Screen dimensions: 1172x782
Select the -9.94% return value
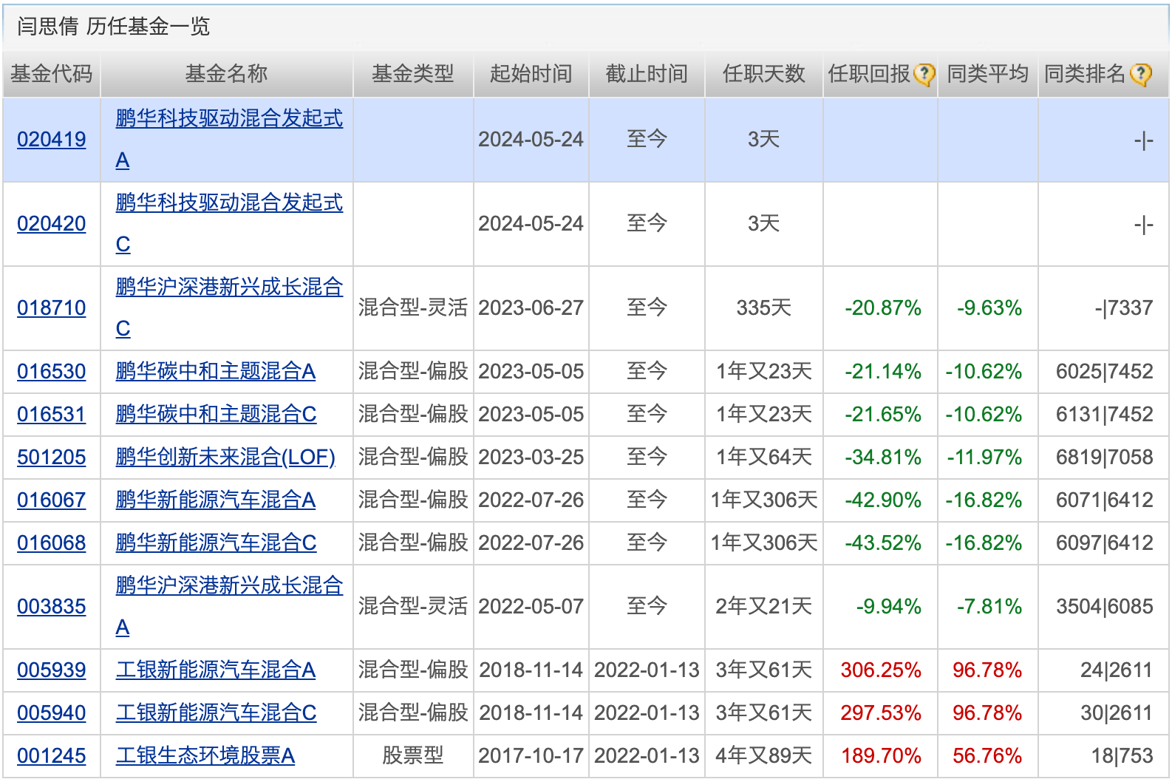pyautogui.click(x=889, y=606)
